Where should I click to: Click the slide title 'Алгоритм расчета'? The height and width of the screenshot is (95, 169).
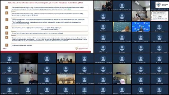(x=45, y=3)
